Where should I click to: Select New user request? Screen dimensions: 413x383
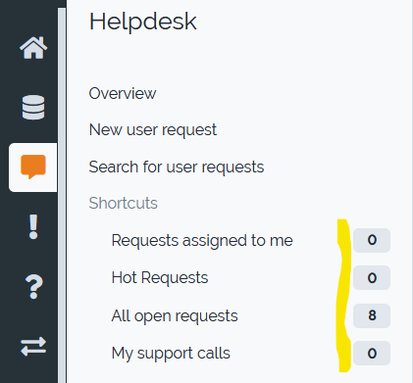pyautogui.click(x=153, y=130)
